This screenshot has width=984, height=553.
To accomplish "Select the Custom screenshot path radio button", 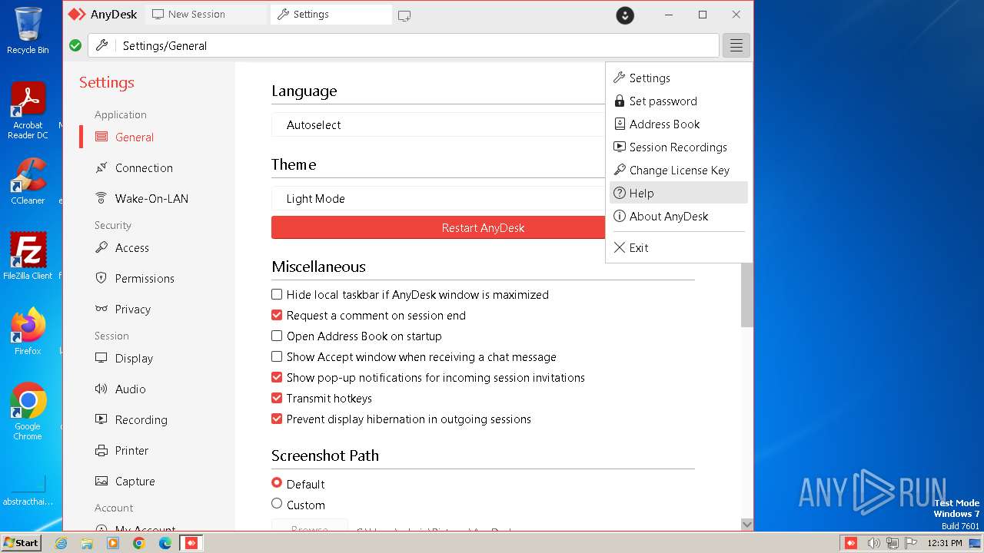I will coord(277,504).
